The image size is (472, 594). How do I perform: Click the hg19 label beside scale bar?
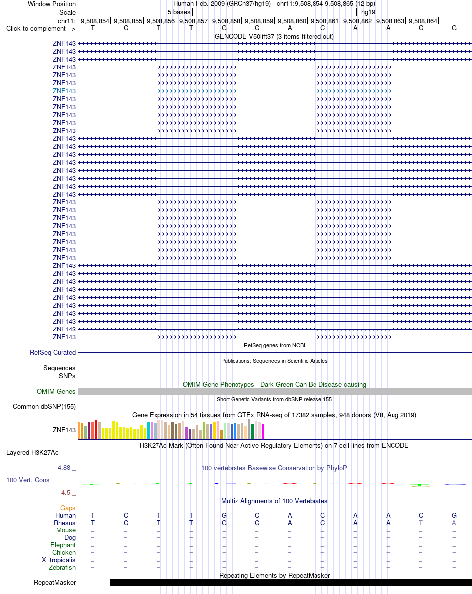click(x=368, y=12)
